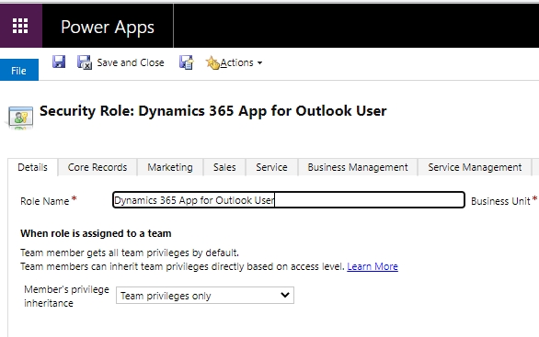The image size is (539, 337).
Task: Click the Save floppy disk icon
Action: [x=59, y=62]
